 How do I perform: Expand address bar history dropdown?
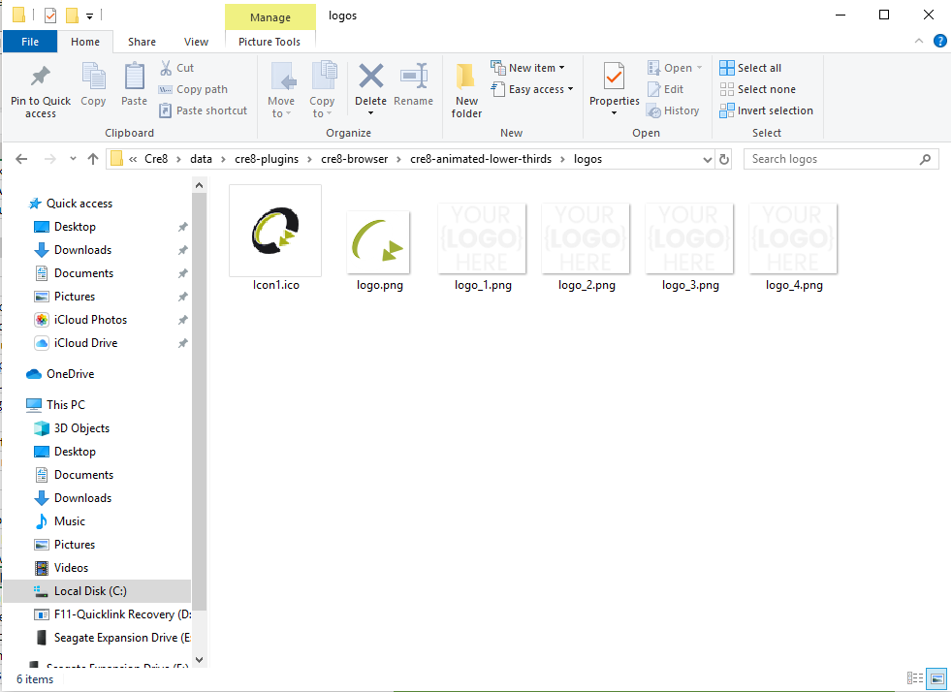tap(708, 160)
